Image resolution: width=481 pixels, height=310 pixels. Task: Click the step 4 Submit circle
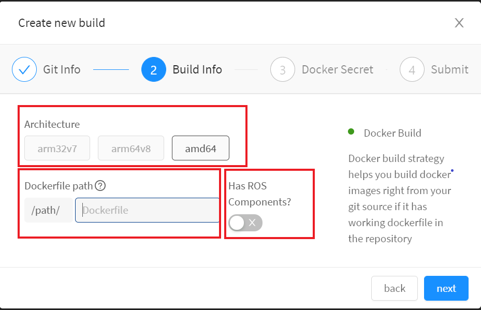pos(412,69)
